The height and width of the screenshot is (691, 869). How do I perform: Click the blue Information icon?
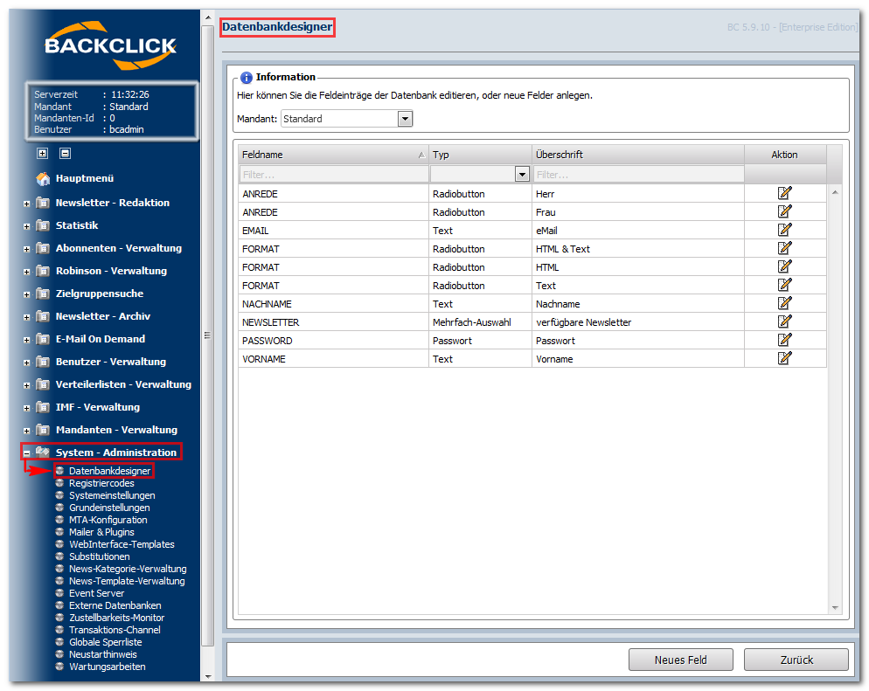(246, 78)
